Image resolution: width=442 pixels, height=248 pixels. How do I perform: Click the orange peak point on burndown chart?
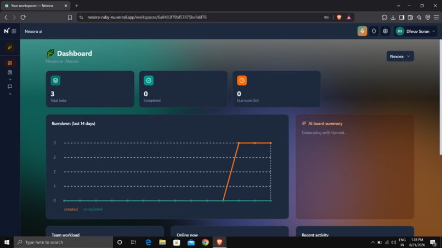(239, 143)
